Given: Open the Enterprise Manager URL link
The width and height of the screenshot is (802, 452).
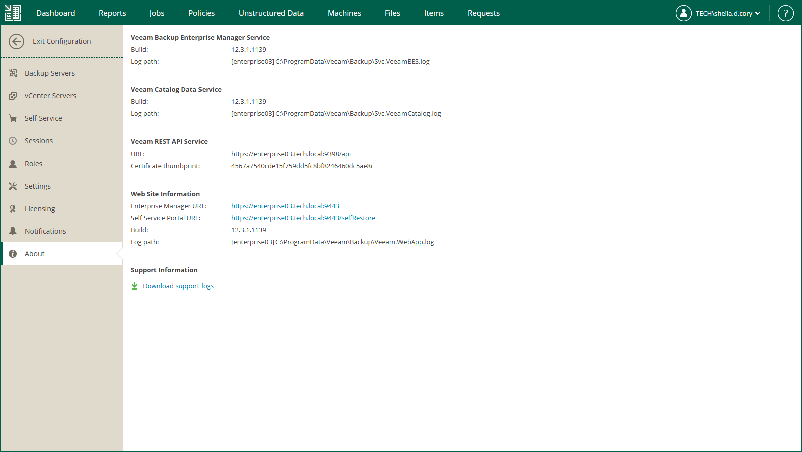Looking at the screenshot, I should 285,206.
